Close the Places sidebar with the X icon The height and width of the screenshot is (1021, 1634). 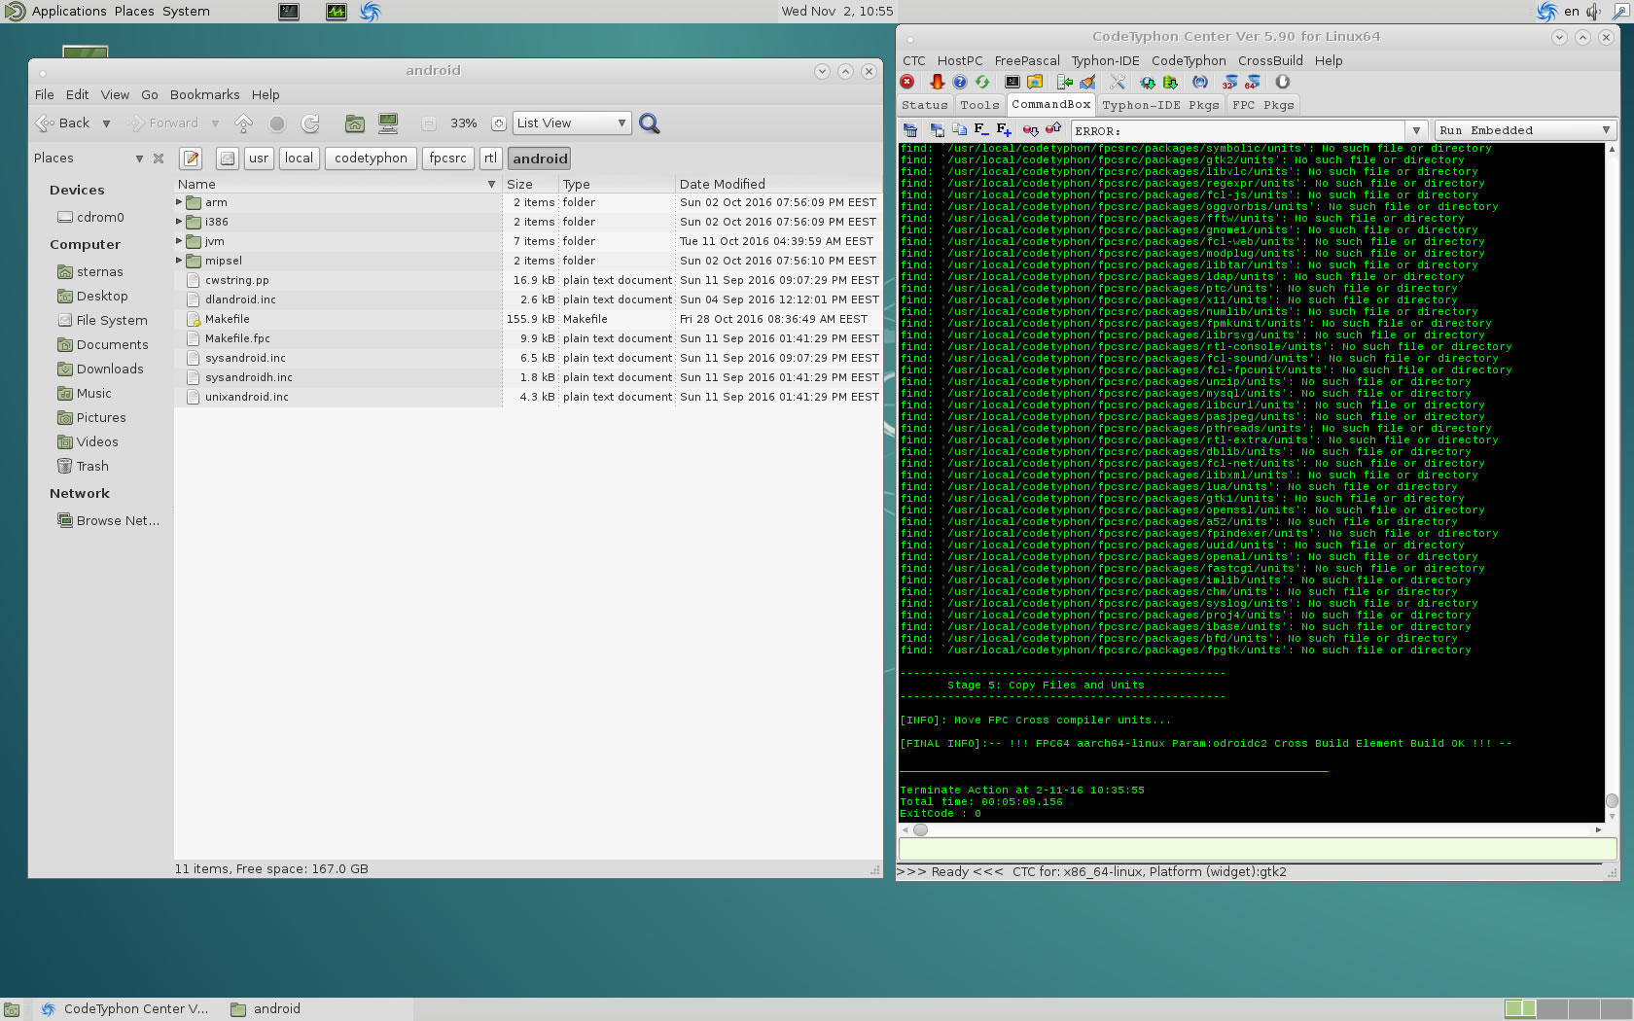[159, 158]
